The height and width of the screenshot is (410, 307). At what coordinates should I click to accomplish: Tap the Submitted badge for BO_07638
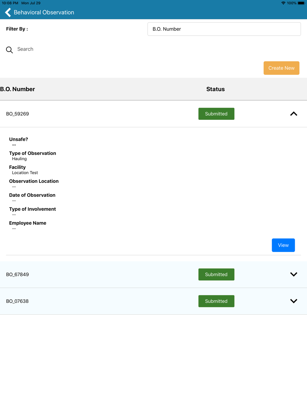(x=216, y=301)
